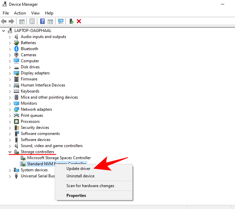Select the Storage controllers label

click(x=37, y=152)
